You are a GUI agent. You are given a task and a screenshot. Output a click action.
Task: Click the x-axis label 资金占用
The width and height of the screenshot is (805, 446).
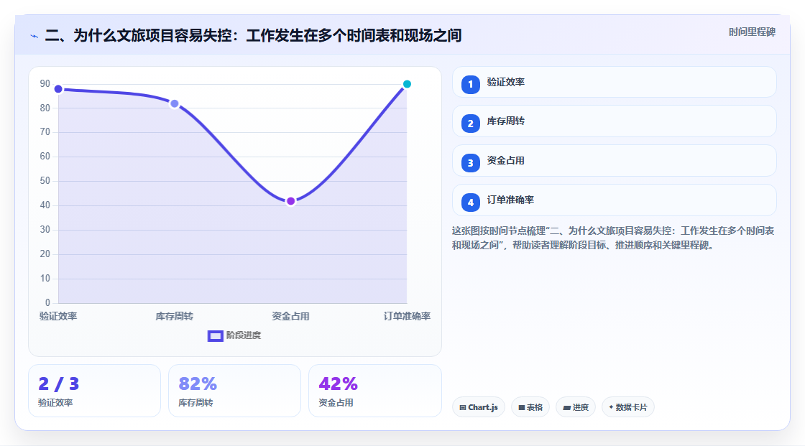coord(290,316)
